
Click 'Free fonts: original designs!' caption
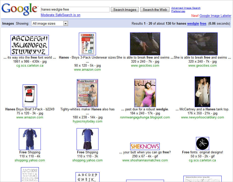click(203, 152)
